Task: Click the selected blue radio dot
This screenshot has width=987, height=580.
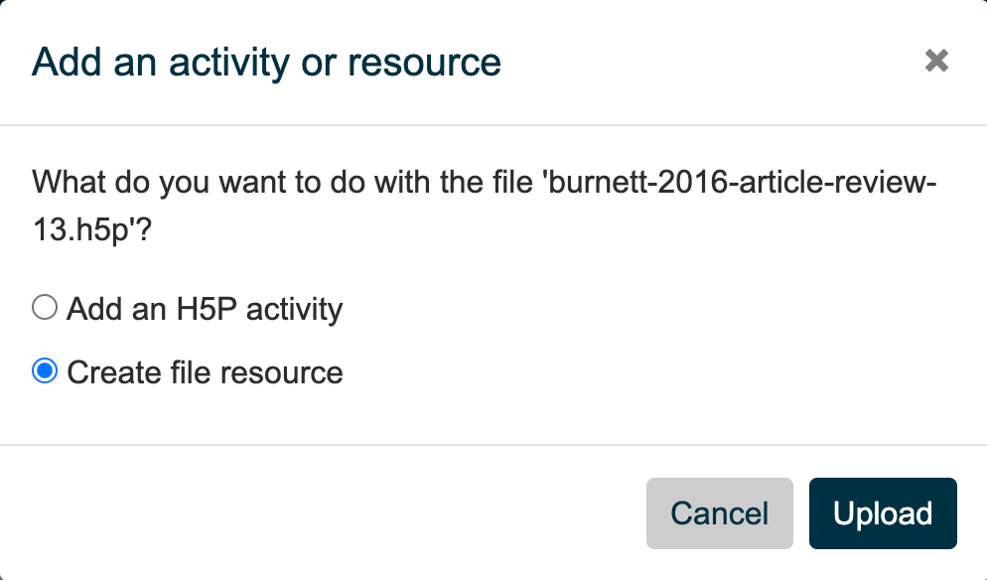Action: (x=45, y=371)
